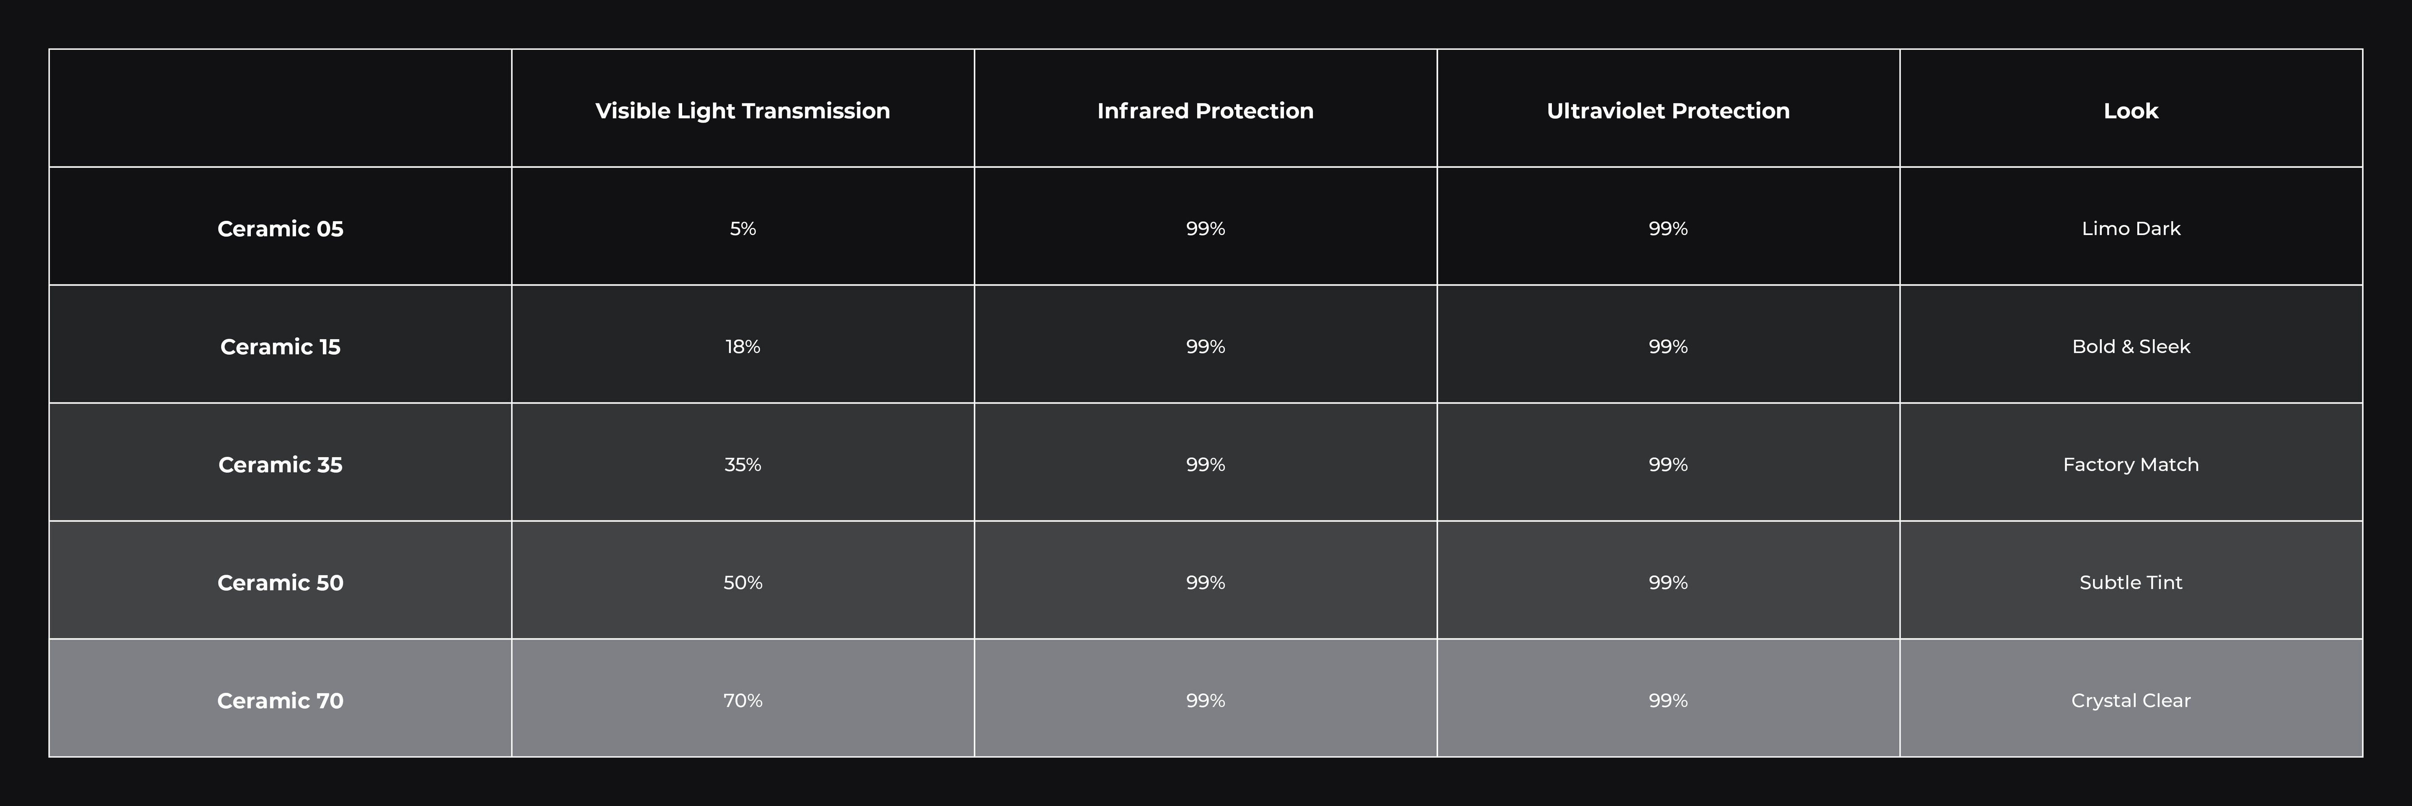This screenshot has height=806, width=2412.
Task: Click the Ceramic 35 row label
Action: pos(280,464)
